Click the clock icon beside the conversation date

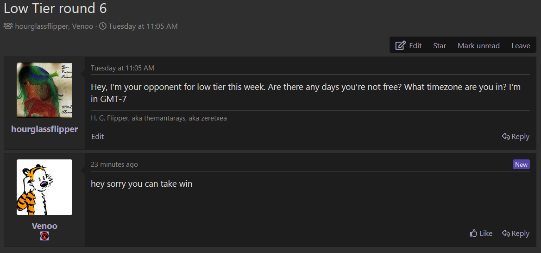pyautogui.click(x=103, y=26)
